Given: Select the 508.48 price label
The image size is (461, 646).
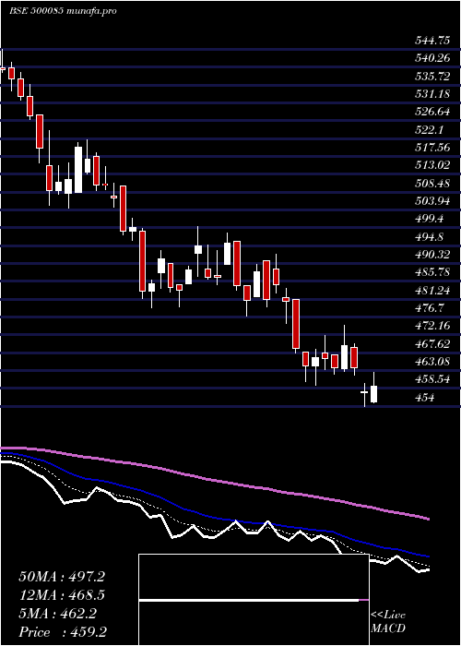Looking at the screenshot, I should click(x=432, y=184).
